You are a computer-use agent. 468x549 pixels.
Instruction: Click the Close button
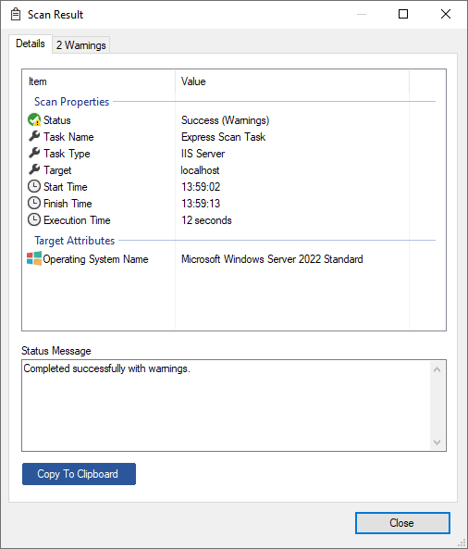click(x=402, y=523)
